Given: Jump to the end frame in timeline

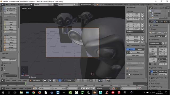Looking at the screenshot, I should pos(94,88).
